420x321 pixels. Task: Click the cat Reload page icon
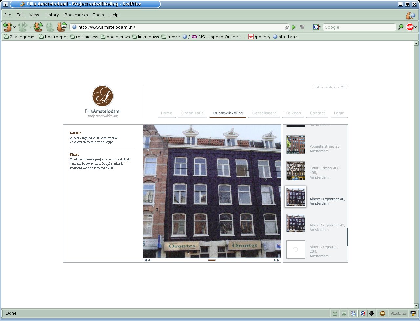click(x=38, y=27)
